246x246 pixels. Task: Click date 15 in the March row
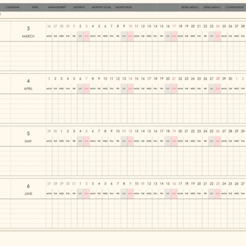pos(162,26)
